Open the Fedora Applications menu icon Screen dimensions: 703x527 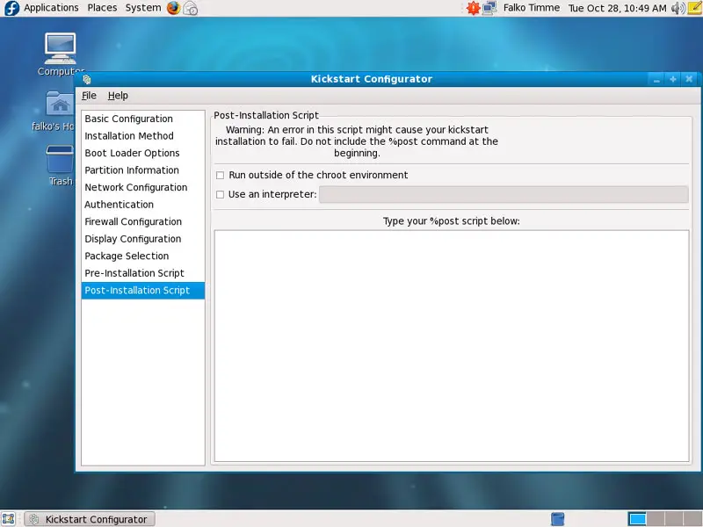click(11, 8)
